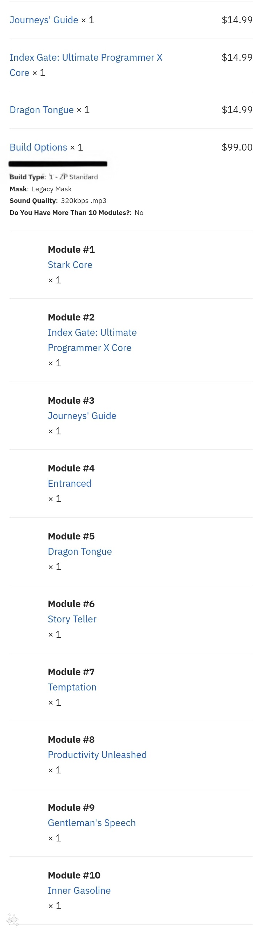Open the Temptation module link
262x932 pixels.
pyautogui.click(x=72, y=687)
